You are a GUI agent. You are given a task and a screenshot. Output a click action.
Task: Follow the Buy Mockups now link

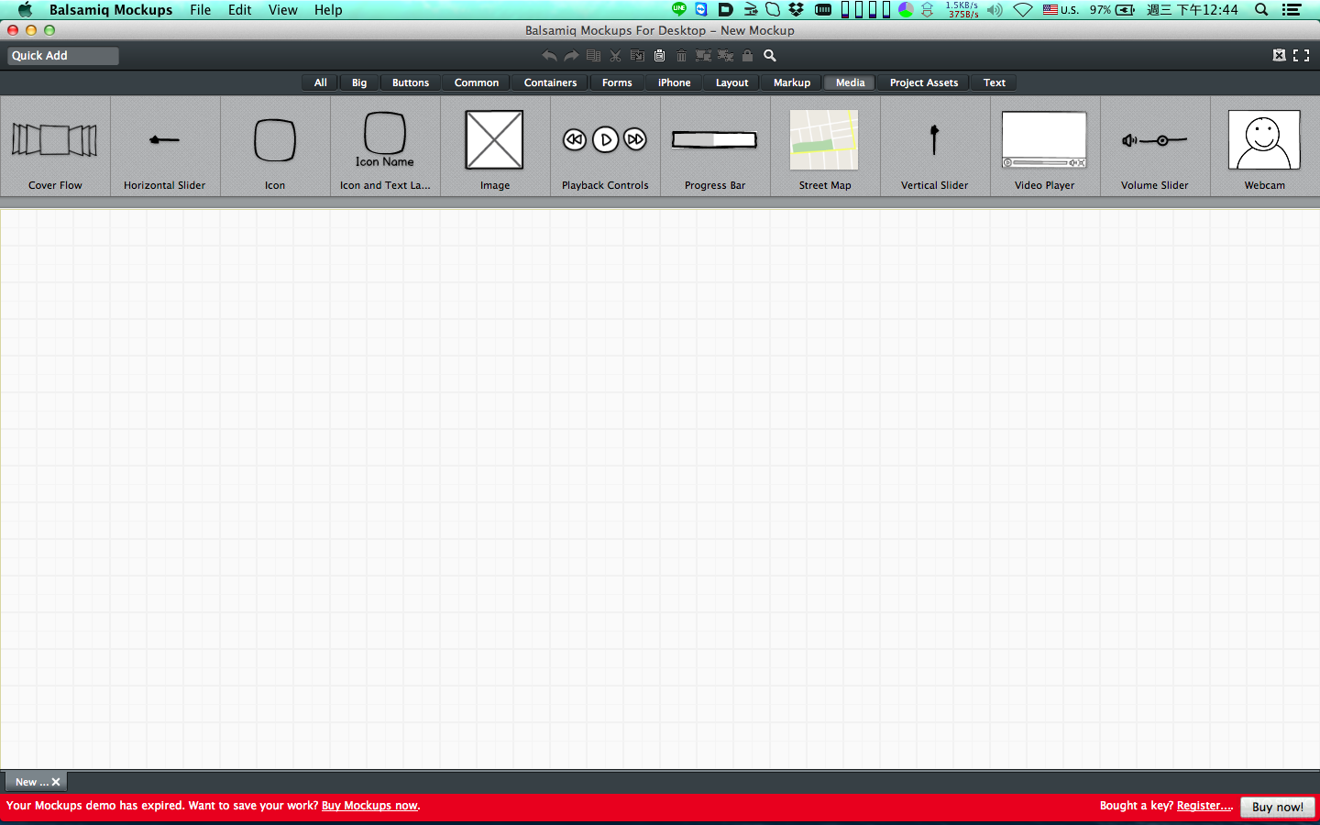369,806
